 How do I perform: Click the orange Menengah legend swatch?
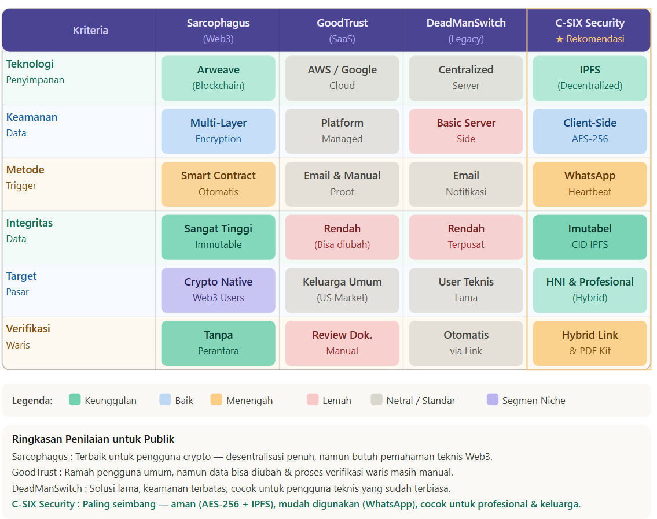[x=216, y=399]
